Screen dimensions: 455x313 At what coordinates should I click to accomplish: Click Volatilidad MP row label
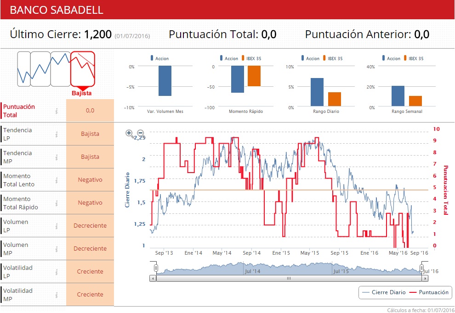click(x=18, y=295)
